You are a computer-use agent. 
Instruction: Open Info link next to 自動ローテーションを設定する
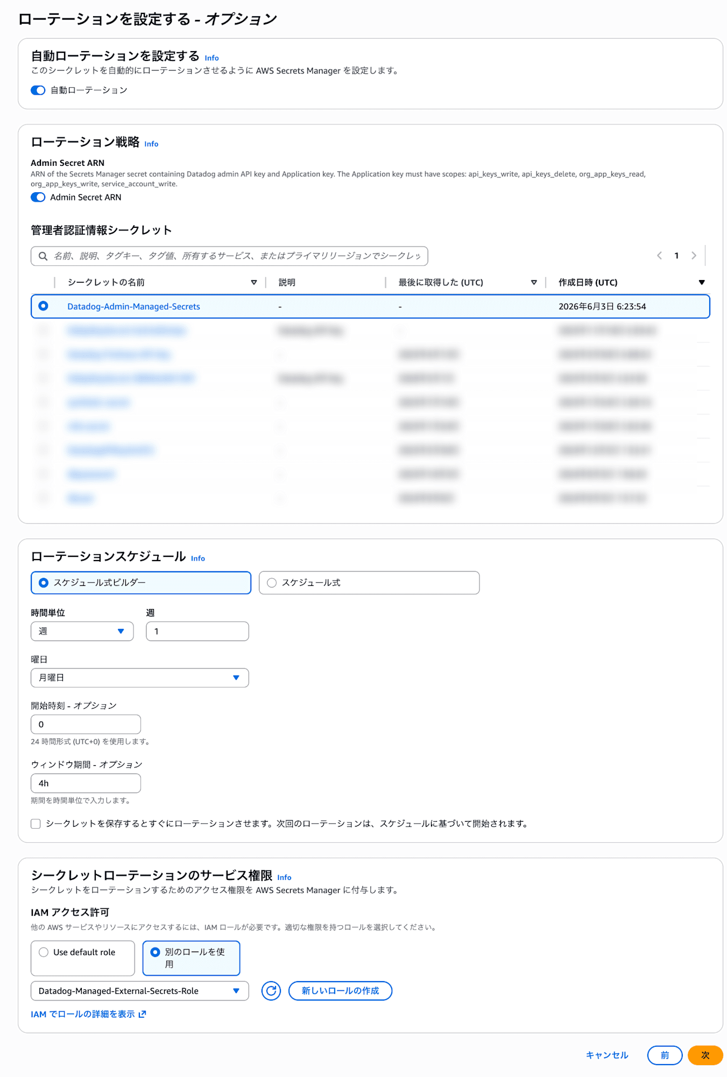[211, 58]
